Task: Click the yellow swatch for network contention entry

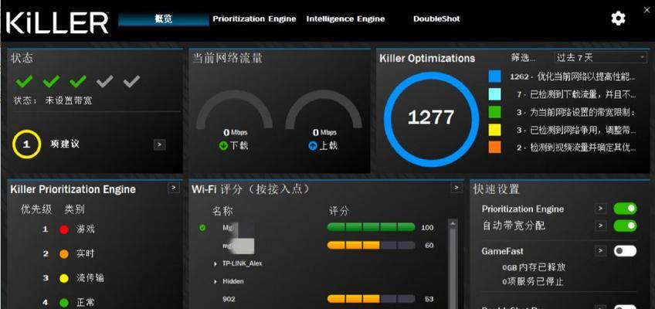Action: (x=494, y=130)
